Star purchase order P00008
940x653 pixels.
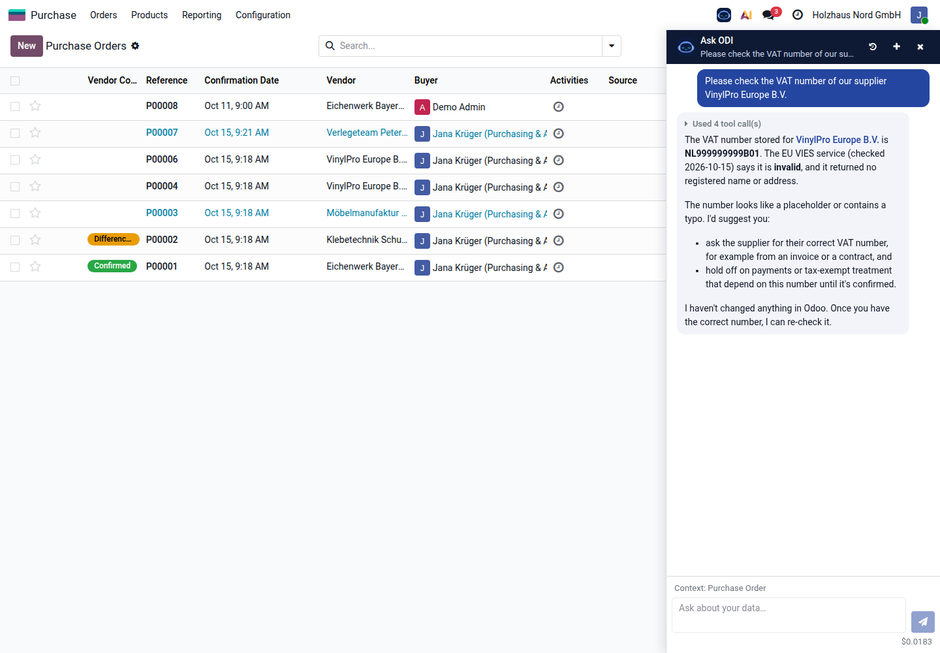(x=35, y=106)
